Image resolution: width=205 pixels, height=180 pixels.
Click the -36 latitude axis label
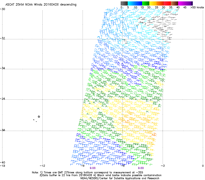(2, 99)
